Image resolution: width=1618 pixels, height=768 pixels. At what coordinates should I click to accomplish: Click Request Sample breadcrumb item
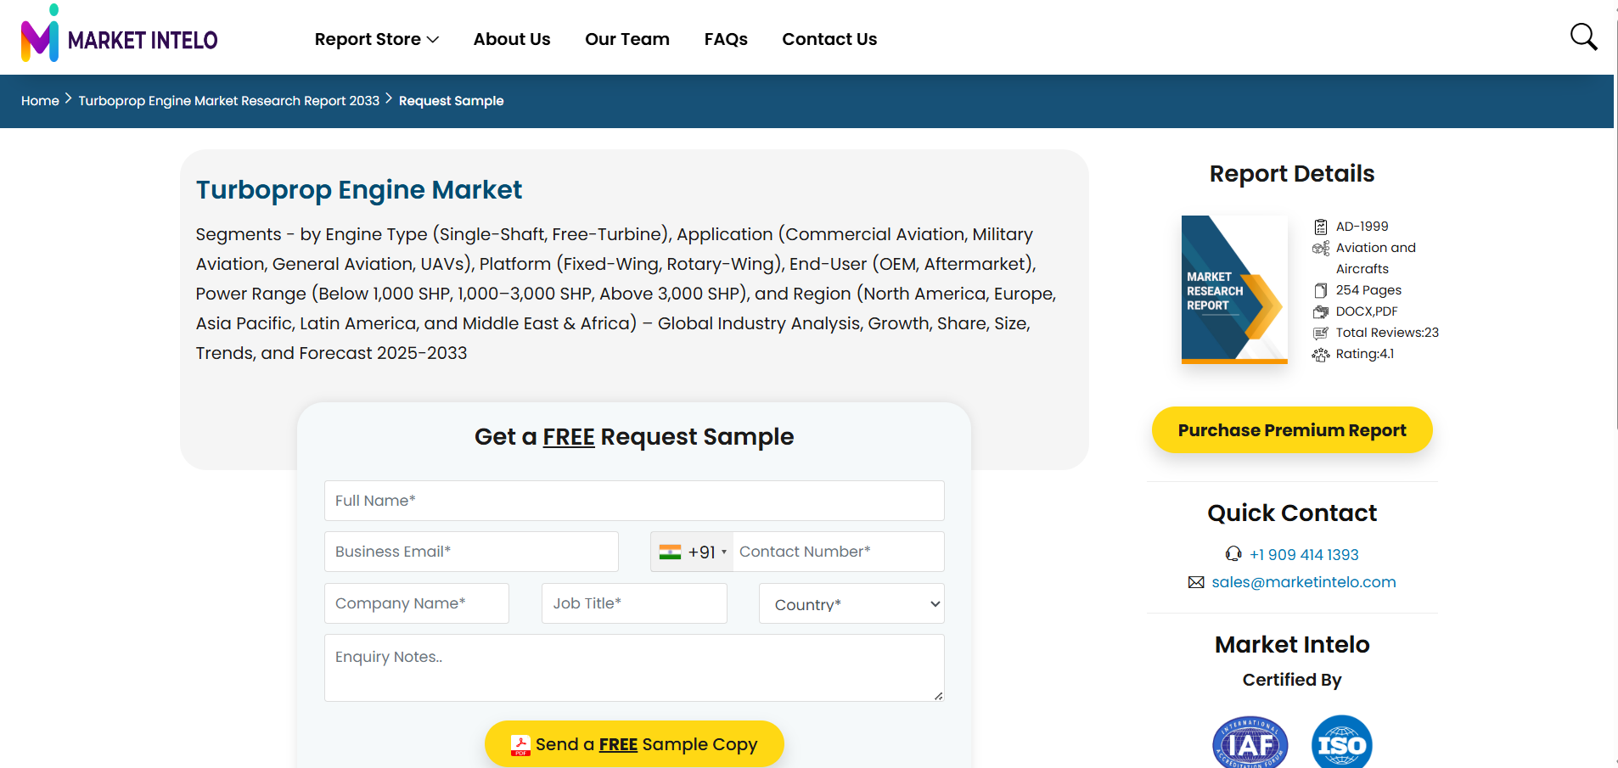pos(452,101)
